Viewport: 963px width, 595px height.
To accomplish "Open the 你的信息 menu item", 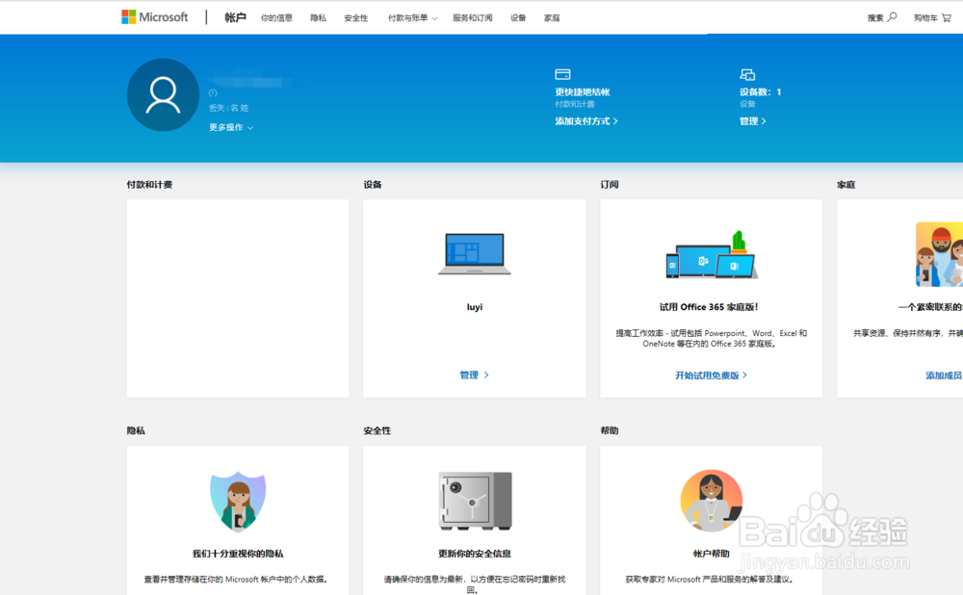I will click(x=276, y=17).
